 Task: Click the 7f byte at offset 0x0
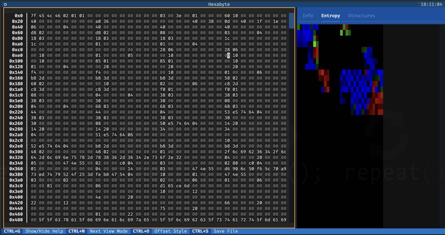click(33, 16)
